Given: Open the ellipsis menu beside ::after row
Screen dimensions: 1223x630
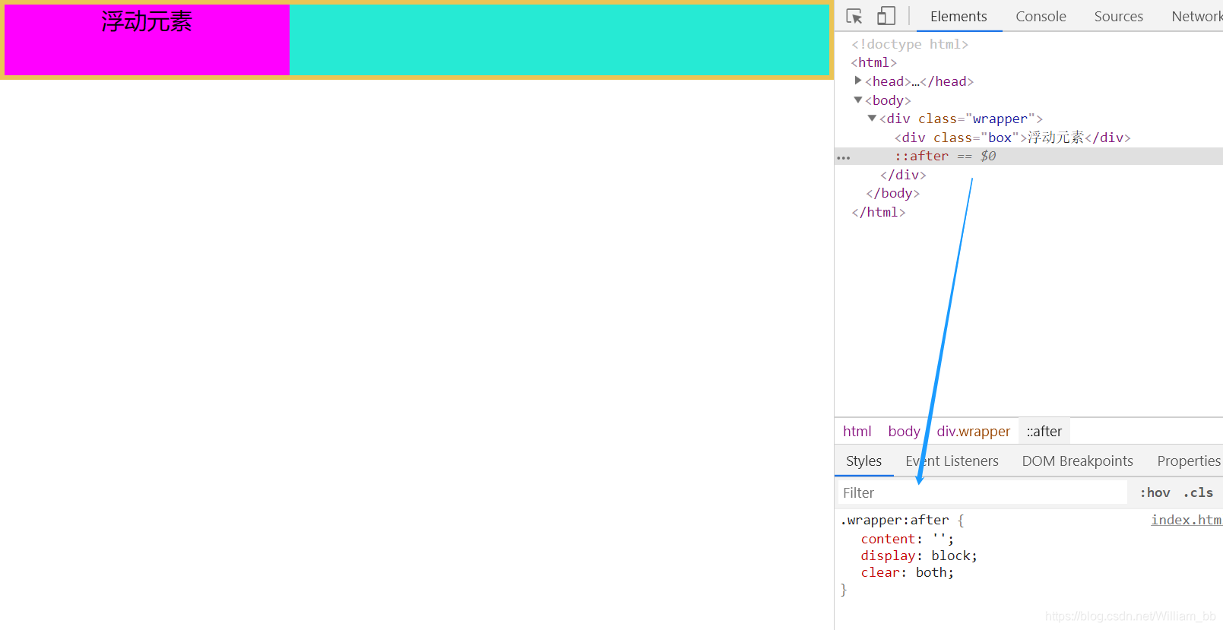Looking at the screenshot, I should (x=844, y=157).
